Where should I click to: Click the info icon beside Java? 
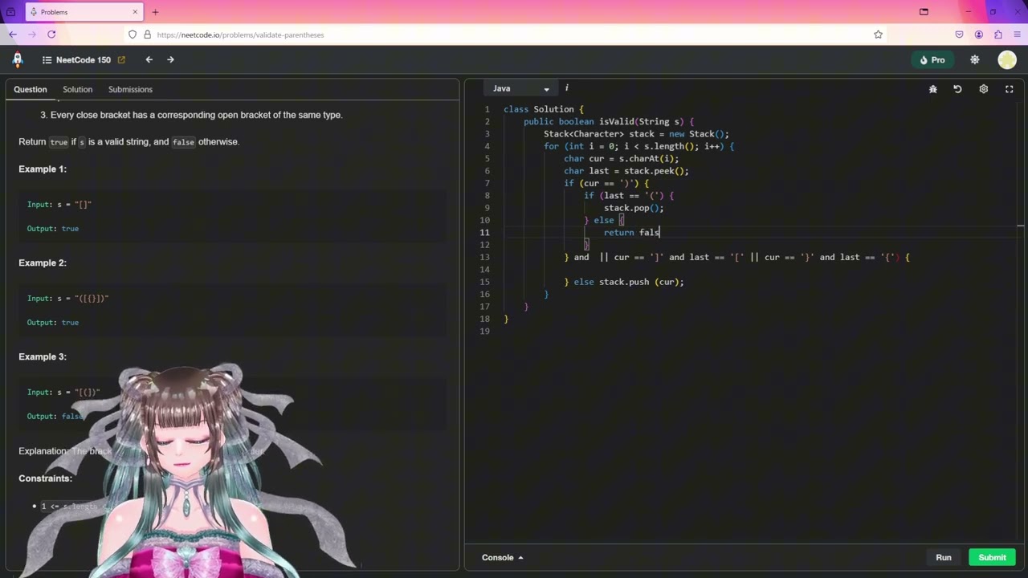click(566, 88)
